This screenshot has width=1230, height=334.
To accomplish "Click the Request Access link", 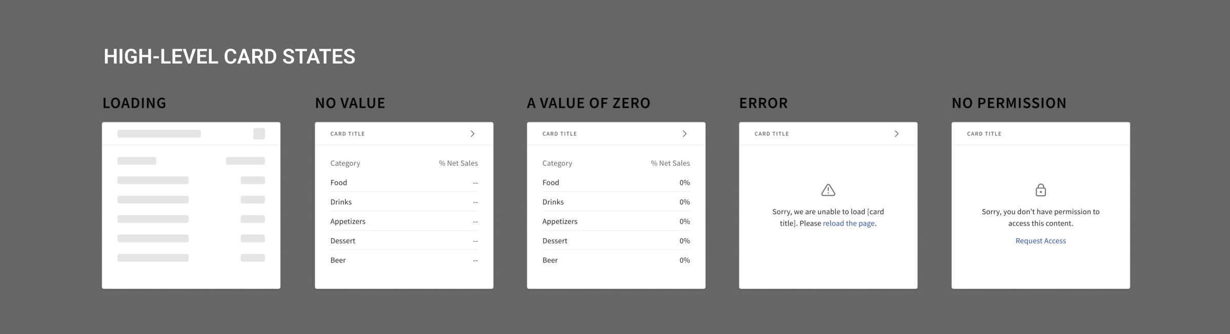I will [x=1040, y=241].
